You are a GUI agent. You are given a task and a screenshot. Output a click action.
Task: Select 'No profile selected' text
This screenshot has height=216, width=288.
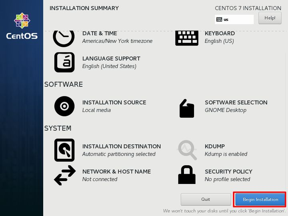click(227, 179)
